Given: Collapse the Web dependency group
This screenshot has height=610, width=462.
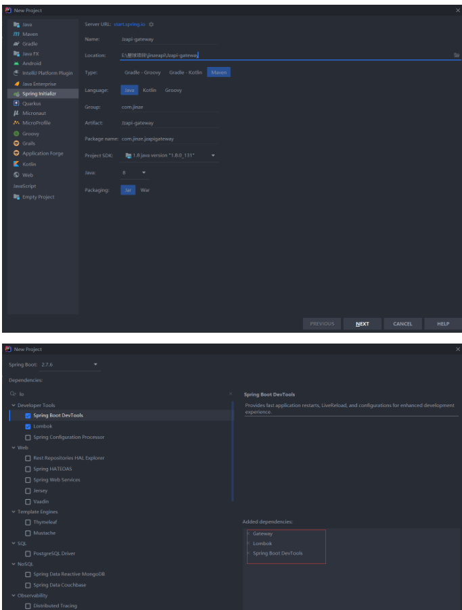Looking at the screenshot, I should click(x=14, y=448).
